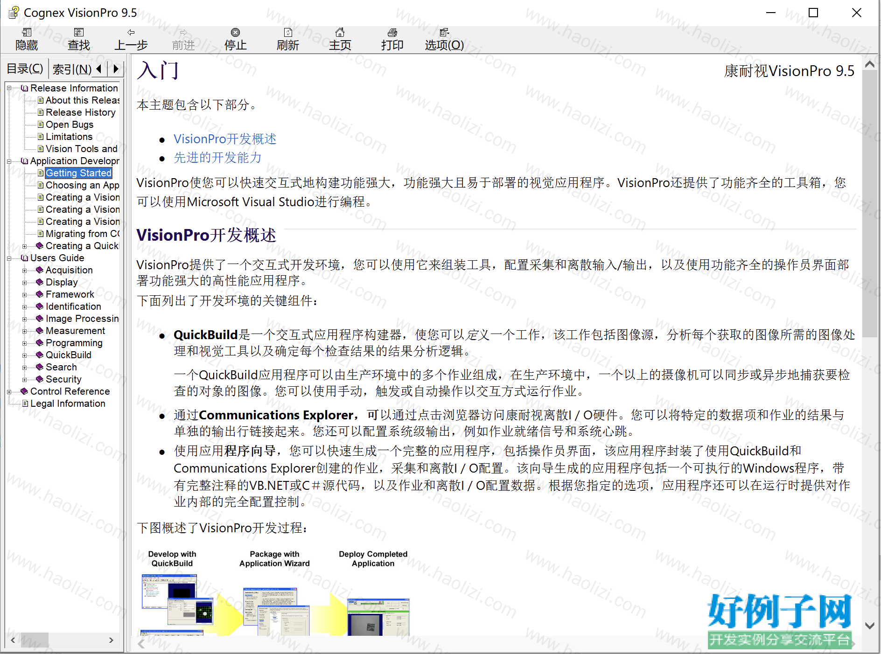This screenshot has height=654, width=881.
Task: Click the Search book icon in tree
Action: 40,367
